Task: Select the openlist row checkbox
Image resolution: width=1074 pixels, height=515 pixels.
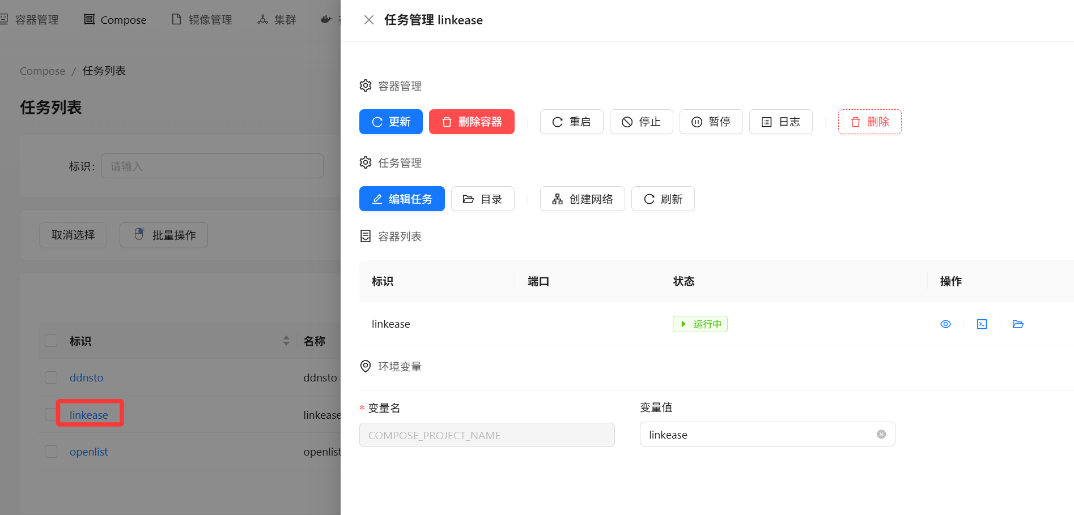Action: [x=51, y=452]
